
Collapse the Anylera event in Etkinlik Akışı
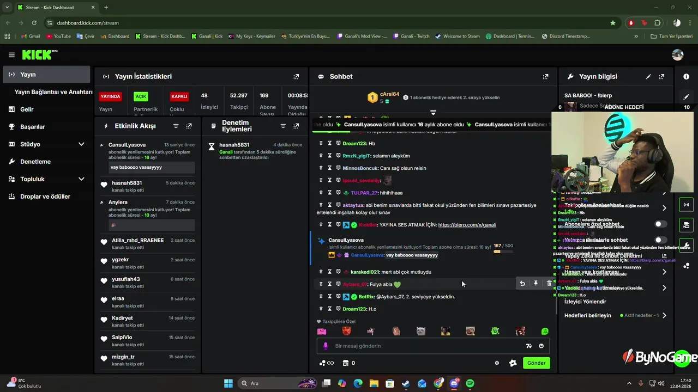[101, 202]
